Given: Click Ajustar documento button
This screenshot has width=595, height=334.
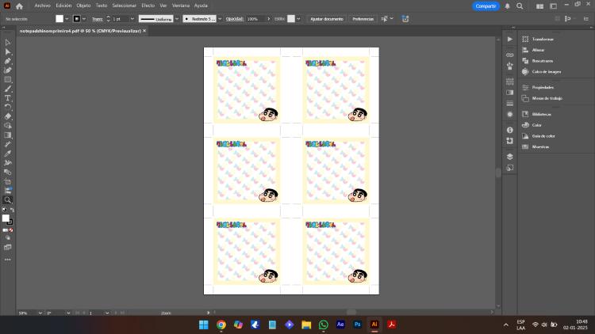Looking at the screenshot, I should pos(327,19).
